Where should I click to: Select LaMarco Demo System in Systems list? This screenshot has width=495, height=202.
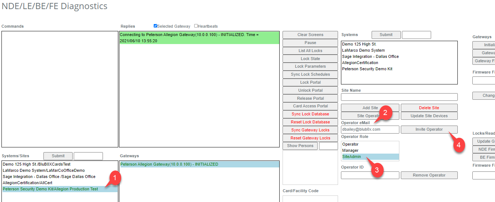click(363, 50)
